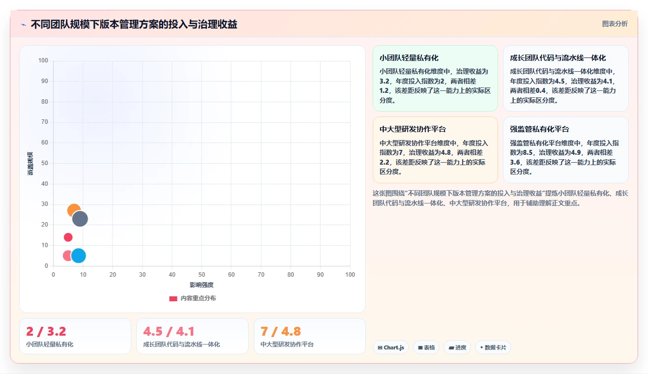Viewport: 648px width, 374px height.
Task: Click the 强监管私有化平台 card heading
Action: pyautogui.click(x=539, y=129)
